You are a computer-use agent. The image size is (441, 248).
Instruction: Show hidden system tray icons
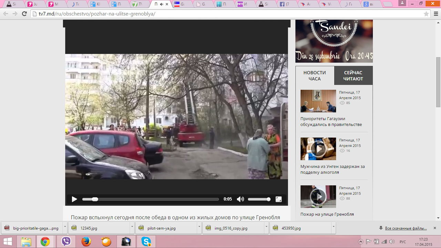pos(361,242)
